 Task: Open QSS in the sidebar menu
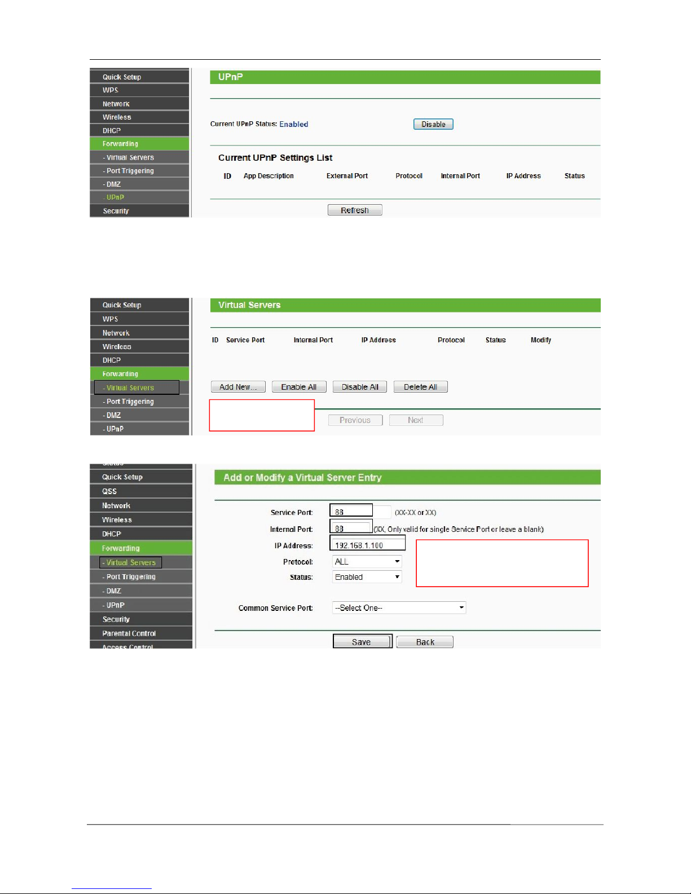point(141,491)
